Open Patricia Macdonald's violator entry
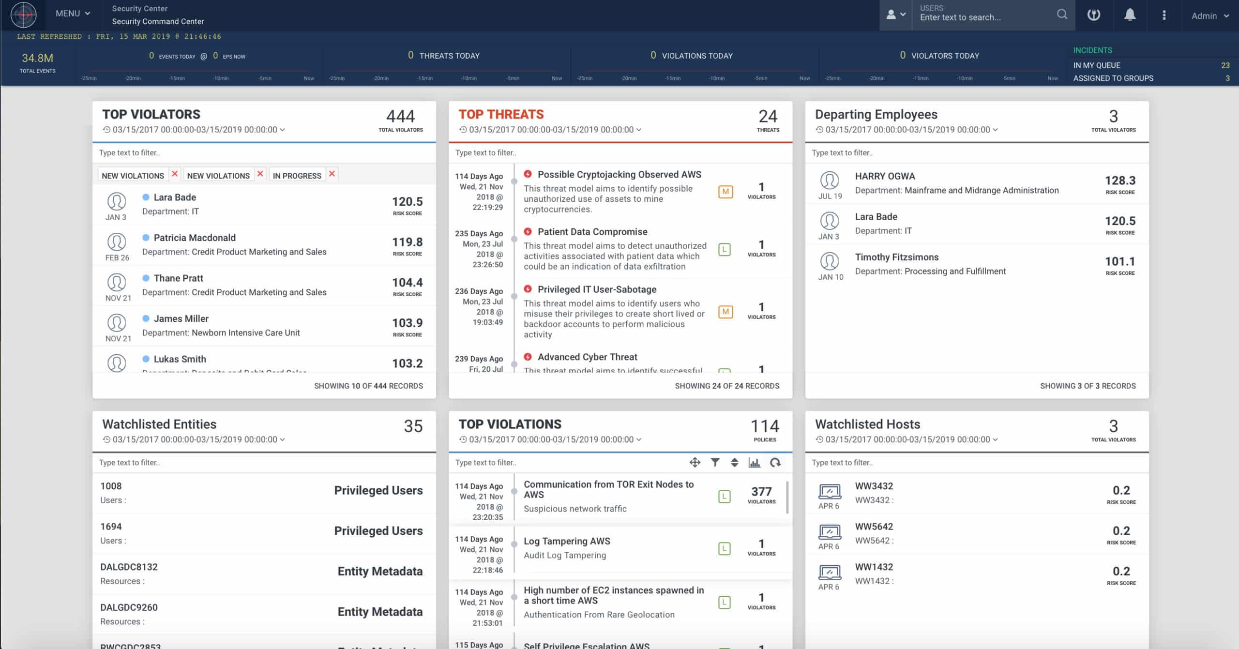The height and width of the screenshot is (649, 1239). [x=264, y=245]
